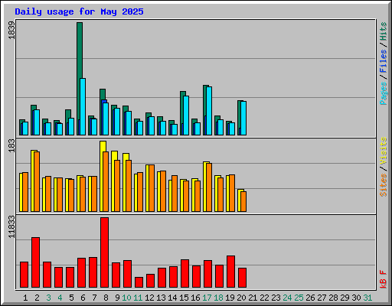392x306 pixels.
Task: Click green day label 17
Action: coord(207,298)
